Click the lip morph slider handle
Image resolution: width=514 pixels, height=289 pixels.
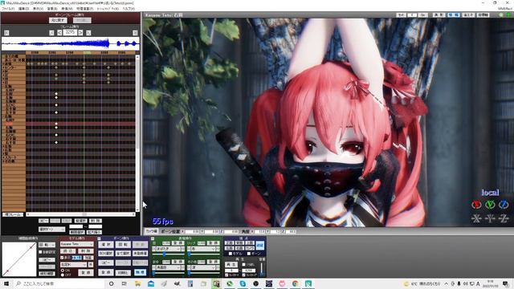190,254
